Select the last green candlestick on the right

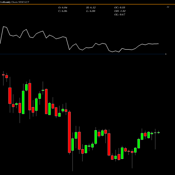pyautogui.click(x=159, y=132)
